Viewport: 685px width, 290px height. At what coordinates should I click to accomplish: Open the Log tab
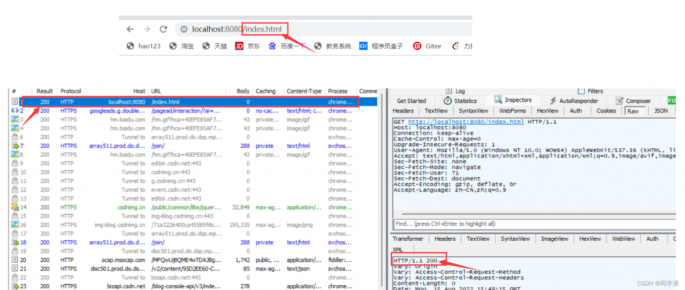(x=455, y=91)
